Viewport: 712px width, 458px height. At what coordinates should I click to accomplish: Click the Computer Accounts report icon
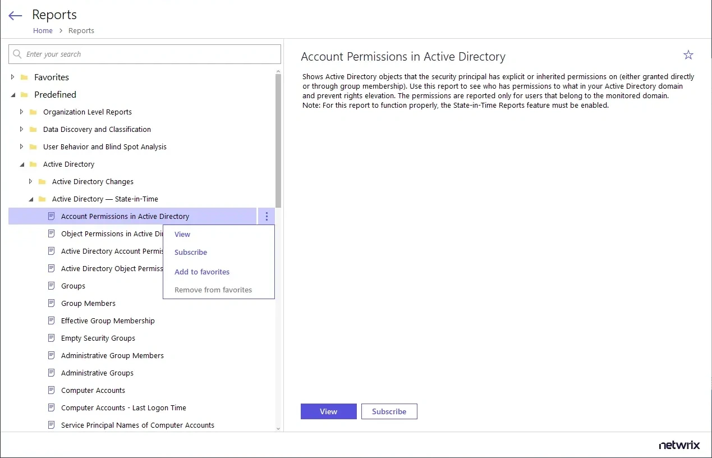[52, 390]
